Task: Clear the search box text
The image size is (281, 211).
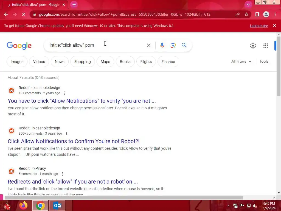Action: pos(148,45)
